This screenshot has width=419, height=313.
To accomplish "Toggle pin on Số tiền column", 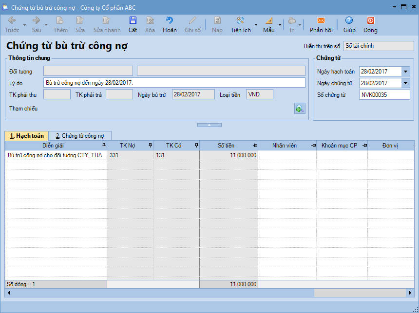I will pyautogui.click(x=254, y=146).
